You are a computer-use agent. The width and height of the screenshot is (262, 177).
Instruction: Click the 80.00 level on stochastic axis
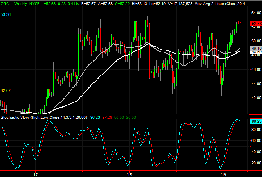255,130
